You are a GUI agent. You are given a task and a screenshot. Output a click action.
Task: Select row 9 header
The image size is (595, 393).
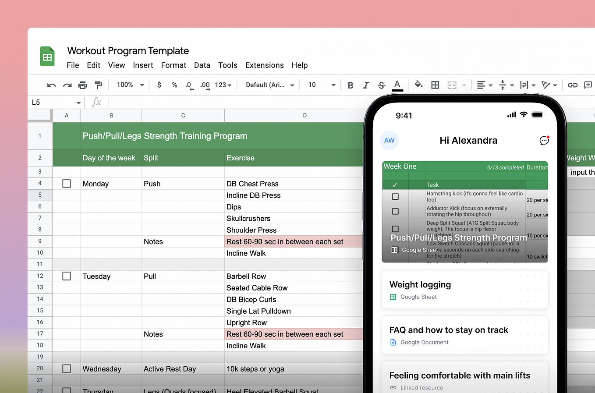pos(40,241)
